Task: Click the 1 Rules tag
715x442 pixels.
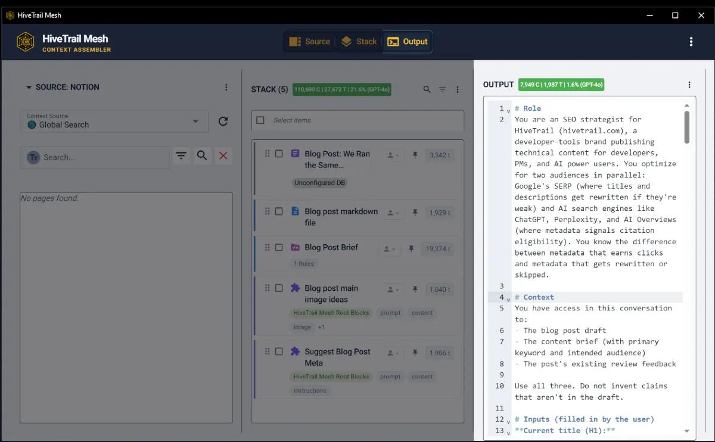Action: (x=304, y=263)
